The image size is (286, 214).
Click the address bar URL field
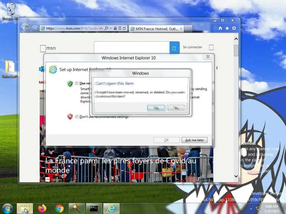tap(74, 28)
